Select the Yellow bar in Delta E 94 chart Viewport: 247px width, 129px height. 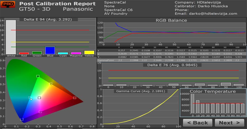pos(89,52)
